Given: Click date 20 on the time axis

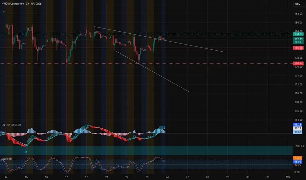Looking at the screenshot, I should 87,177.
